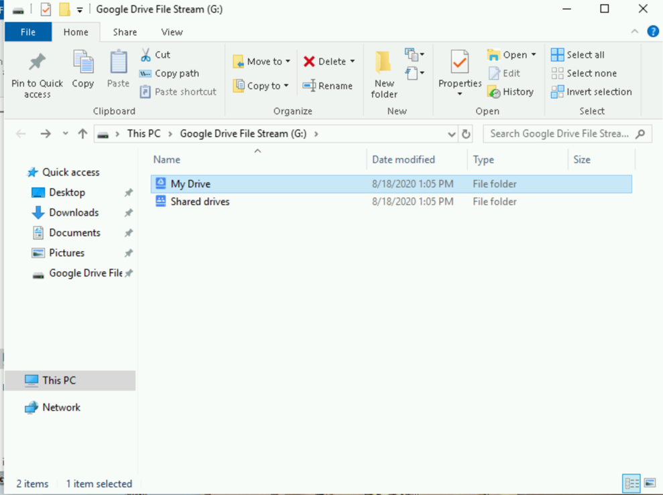
Task: Open the Easy access dropdown icon
Action: [x=414, y=73]
